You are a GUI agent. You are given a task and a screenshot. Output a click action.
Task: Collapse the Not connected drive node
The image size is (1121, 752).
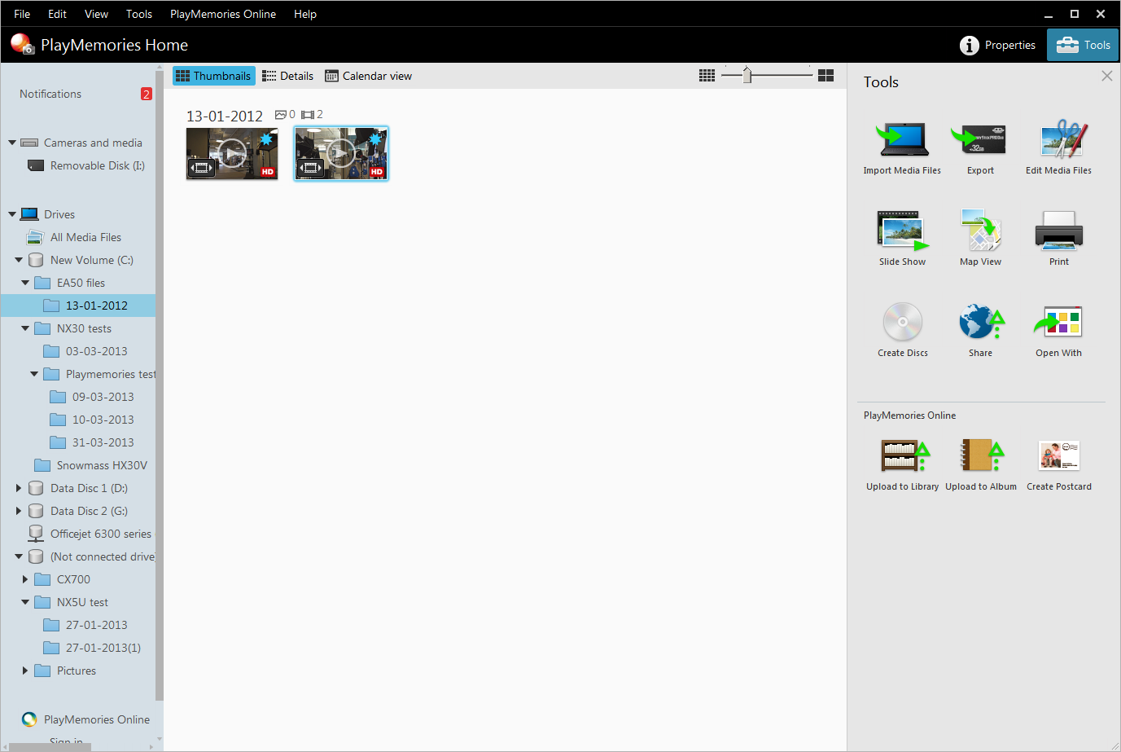click(x=19, y=556)
